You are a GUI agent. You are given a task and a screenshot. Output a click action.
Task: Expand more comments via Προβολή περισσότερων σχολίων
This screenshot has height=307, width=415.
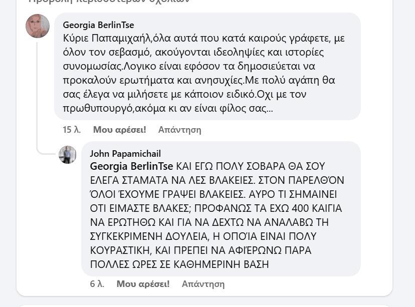[110, 2]
